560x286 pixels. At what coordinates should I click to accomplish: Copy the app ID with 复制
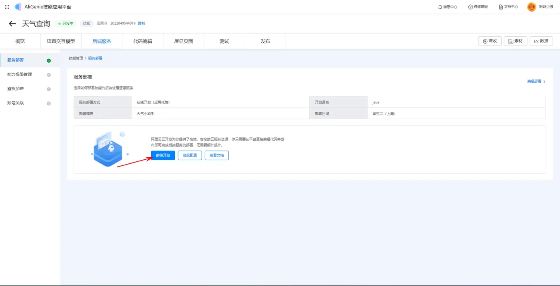click(x=141, y=24)
